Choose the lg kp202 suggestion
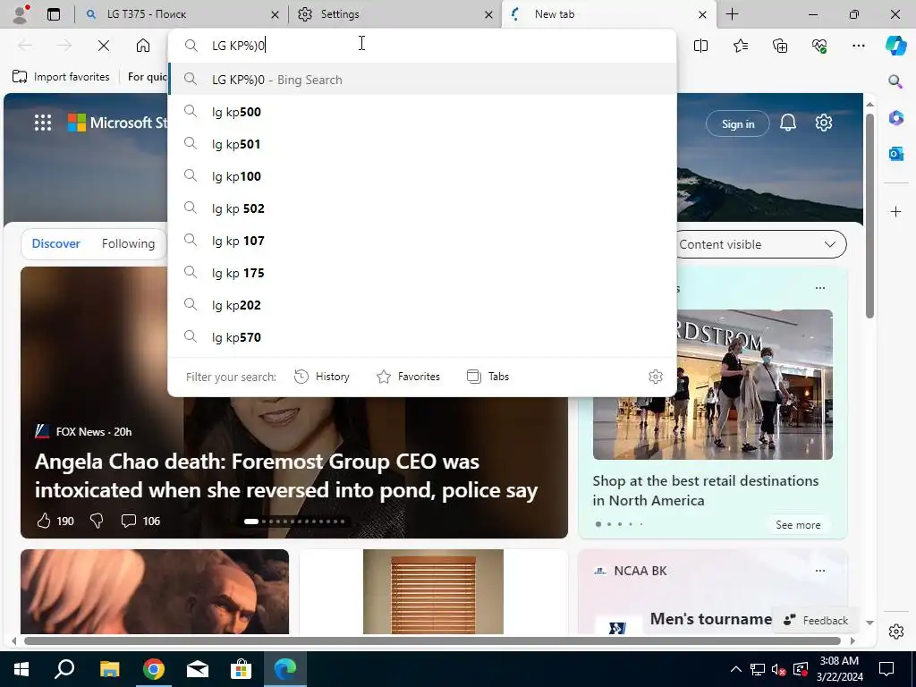Screen dimensions: 916x687 coord(422,305)
